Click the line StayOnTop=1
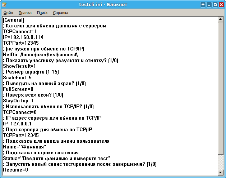 click(18, 101)
